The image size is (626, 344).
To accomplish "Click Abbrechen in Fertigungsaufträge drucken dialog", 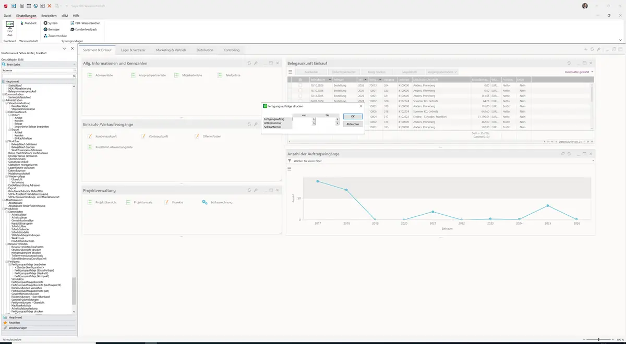I will pos(353,124).
